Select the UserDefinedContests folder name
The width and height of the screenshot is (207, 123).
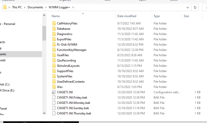pyautogui.click(x=71, y=81)
